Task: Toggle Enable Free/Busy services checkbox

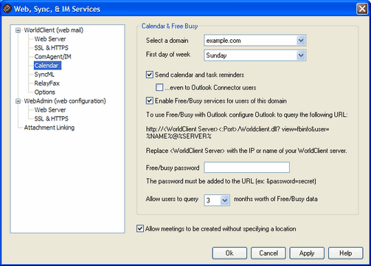Action: 150,100
